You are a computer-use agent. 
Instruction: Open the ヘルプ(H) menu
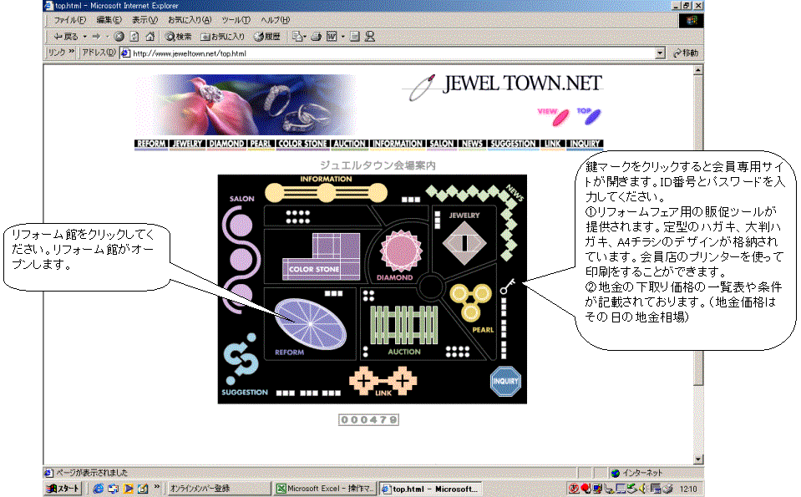(275, 20)
